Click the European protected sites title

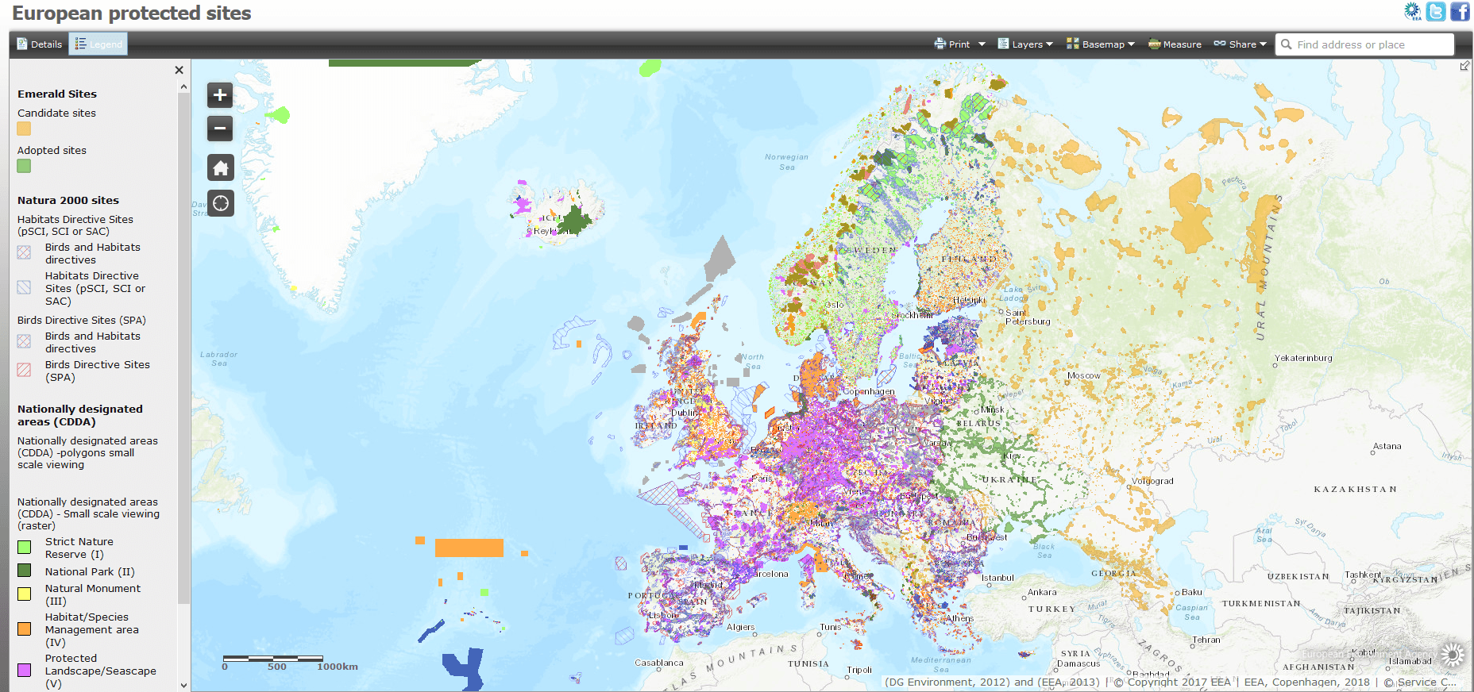click(132, 13)
